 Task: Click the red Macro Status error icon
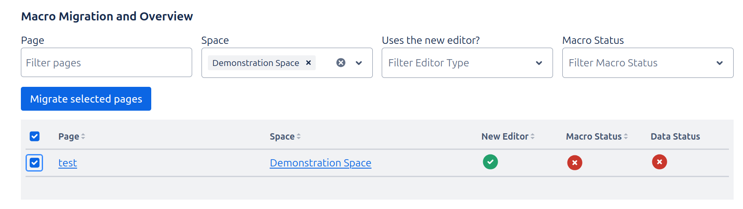pos(575,163)
